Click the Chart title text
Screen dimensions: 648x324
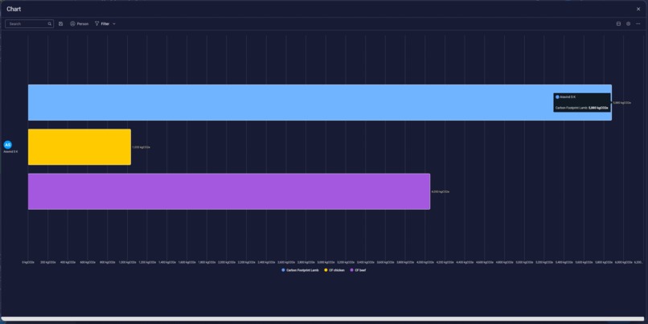click(x=14, y=9)
